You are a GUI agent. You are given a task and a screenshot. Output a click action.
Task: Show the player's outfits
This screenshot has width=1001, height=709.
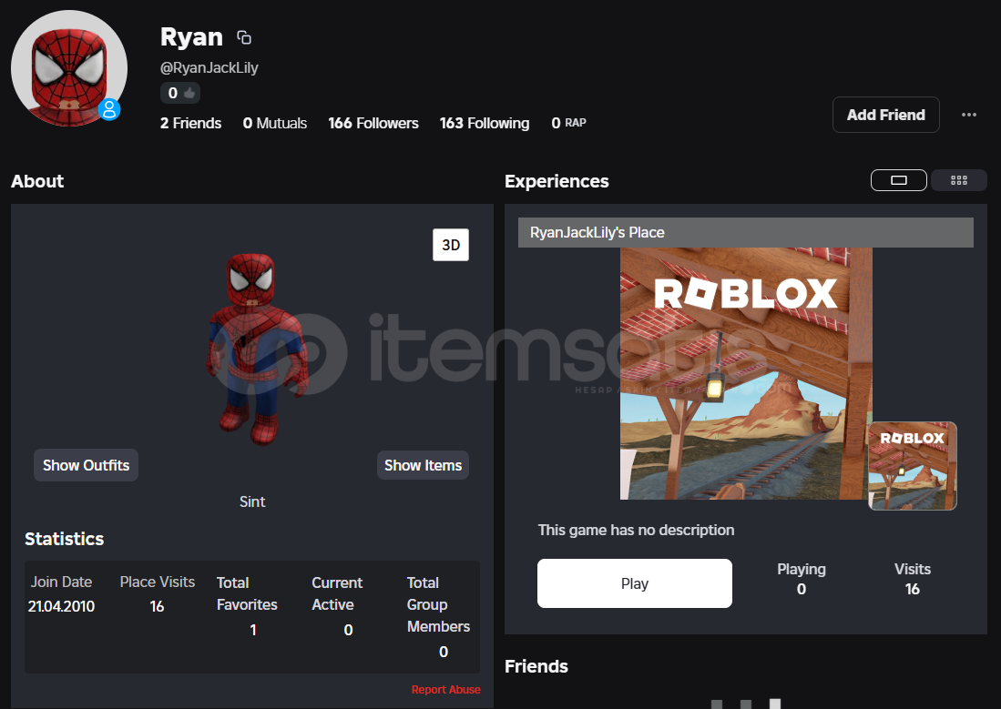[x=87, y=465]
